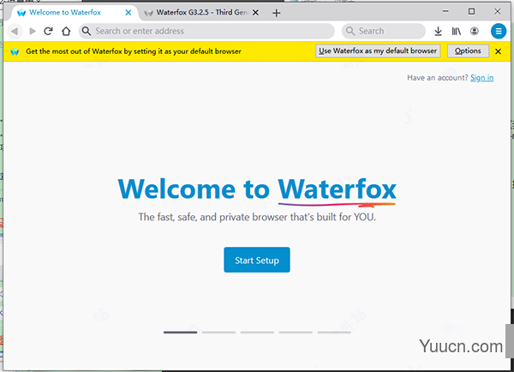Select fourth onboarding step indicator
Viewport: 514px width, 372px height.
(296, 333)
